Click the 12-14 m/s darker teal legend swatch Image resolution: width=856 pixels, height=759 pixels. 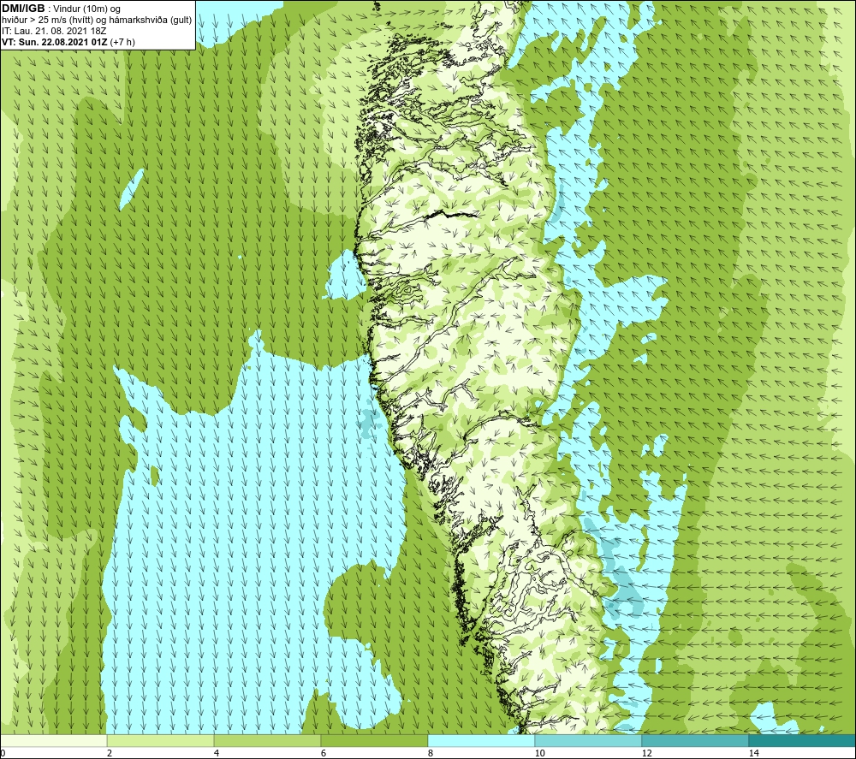point(695,740)
